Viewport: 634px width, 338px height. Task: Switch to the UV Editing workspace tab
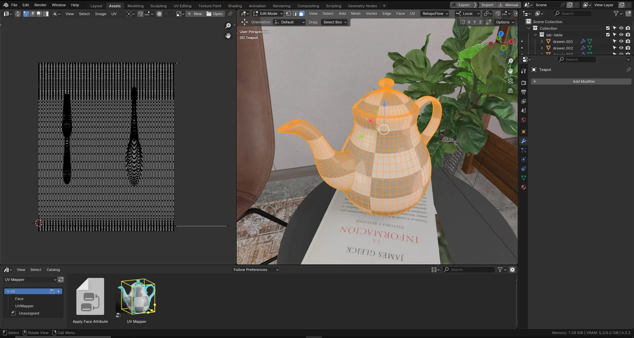click(x=182, y=6)
